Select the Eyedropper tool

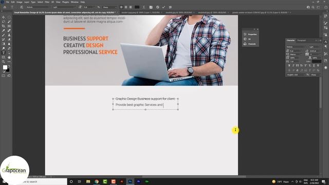[4, 31]
